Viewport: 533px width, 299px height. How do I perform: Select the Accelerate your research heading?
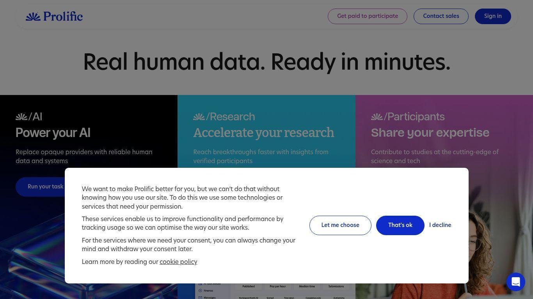coord(264,133)
